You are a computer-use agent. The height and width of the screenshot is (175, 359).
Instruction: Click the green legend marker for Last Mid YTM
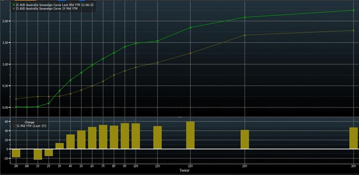[x=14, y=4]
